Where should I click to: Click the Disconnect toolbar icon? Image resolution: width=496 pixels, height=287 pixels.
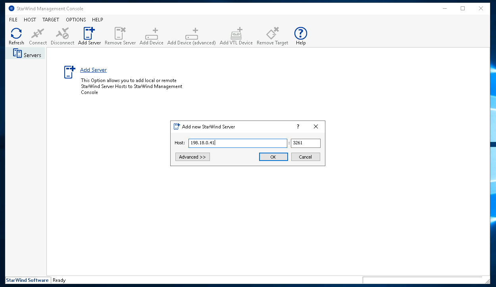point(62,36)
